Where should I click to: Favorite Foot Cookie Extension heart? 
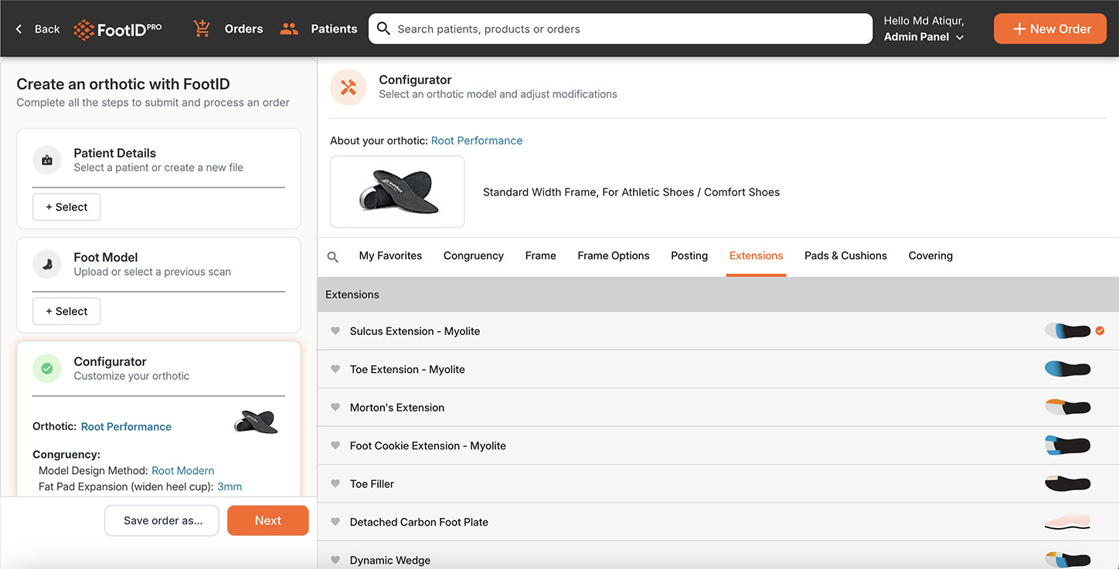(x=335, y=445)
